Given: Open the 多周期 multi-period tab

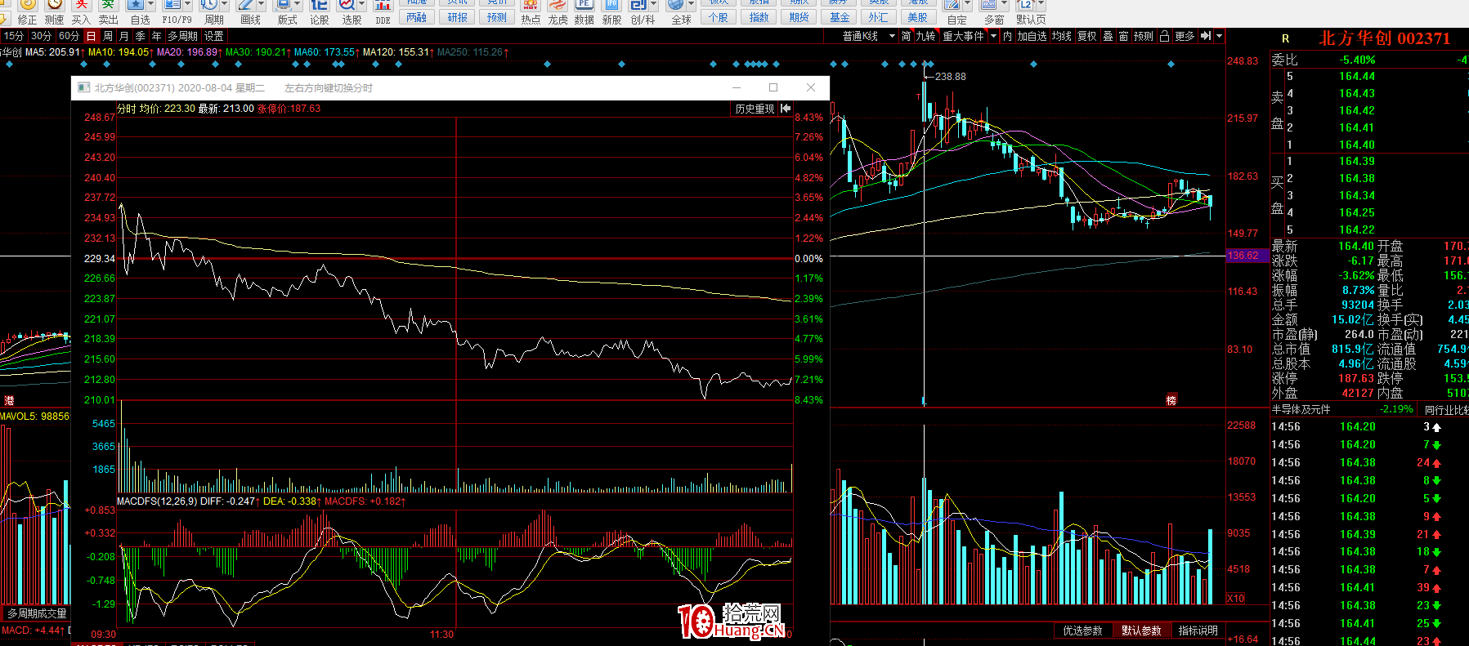Looking at the screenshot, I should [x=183, y=36].
